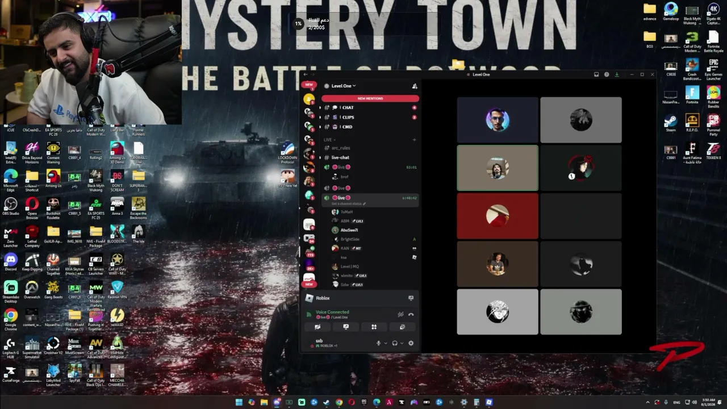This screenshot has width=727, height=409.
Task: Deafen audio with the headphones icon
Action: [395, 343]
